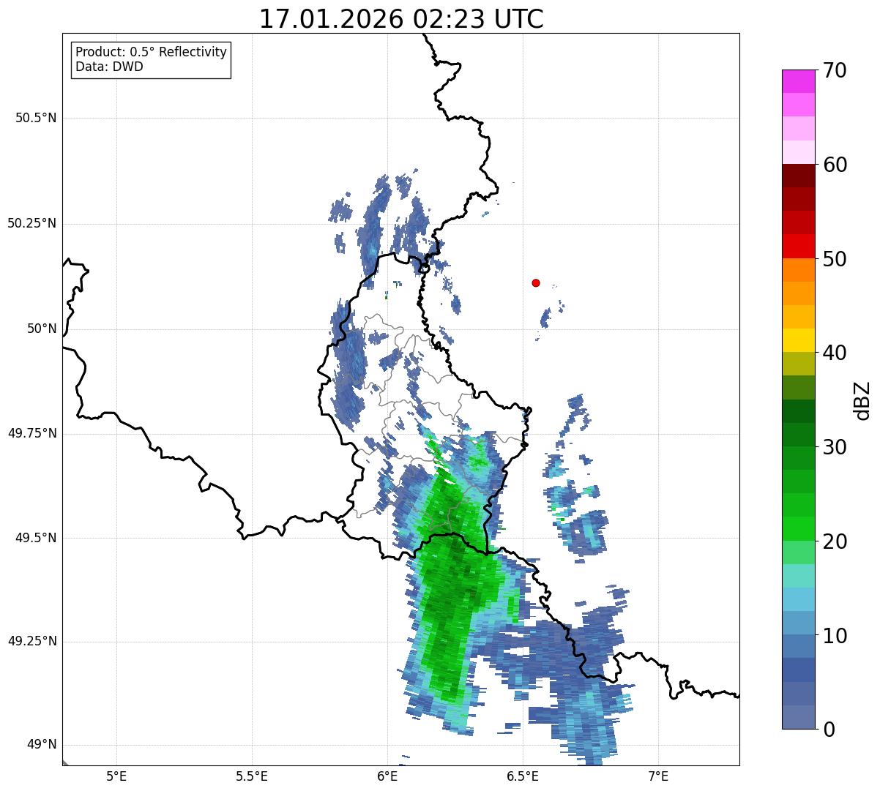Click the orange swatch just below 50
This screenshot has width=880, height=791.
point(799,269)
